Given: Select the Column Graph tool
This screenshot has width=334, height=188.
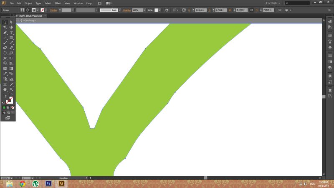Looking at the screenshot, I should coord(11,79).
